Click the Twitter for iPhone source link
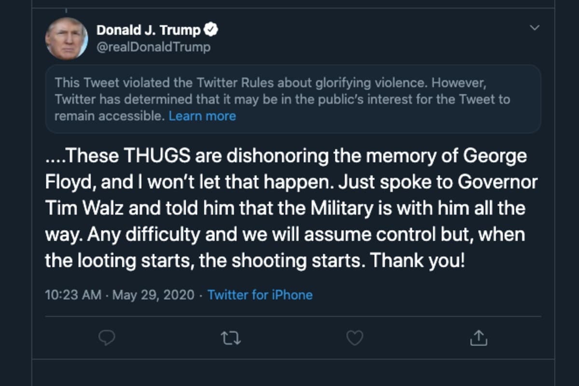This screenshot has width=579, height=386. [260, 295]
